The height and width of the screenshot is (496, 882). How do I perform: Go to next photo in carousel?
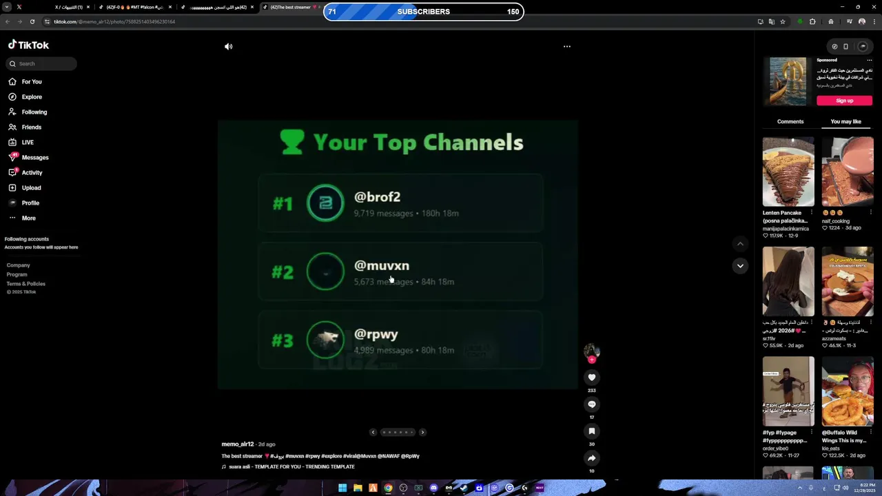coord(422,433)
